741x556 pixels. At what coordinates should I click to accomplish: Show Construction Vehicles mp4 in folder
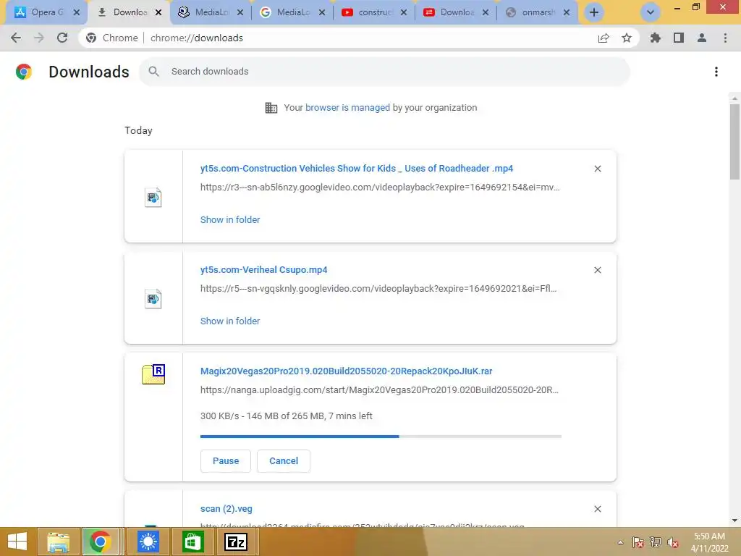click(x=230, y=219)
